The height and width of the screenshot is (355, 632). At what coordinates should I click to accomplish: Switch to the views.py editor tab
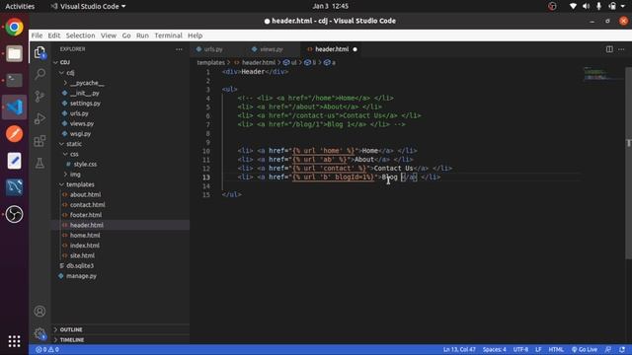tap(273, 49)
